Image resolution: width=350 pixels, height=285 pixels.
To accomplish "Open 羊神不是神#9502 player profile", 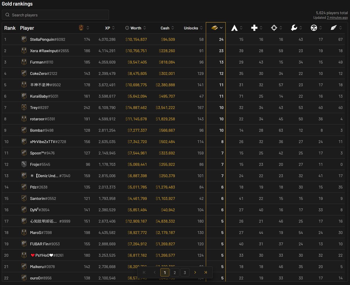I will click(45, 85).
